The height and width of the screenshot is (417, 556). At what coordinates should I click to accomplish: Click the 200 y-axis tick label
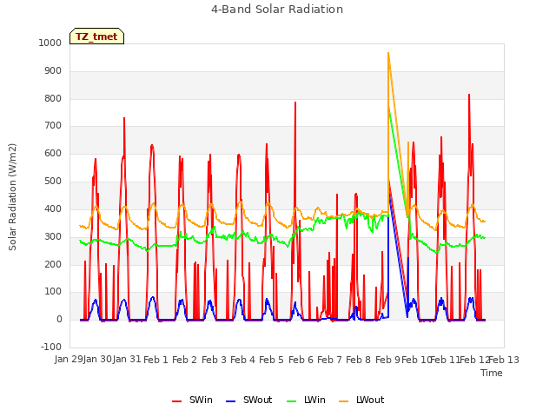coord(53,264)
